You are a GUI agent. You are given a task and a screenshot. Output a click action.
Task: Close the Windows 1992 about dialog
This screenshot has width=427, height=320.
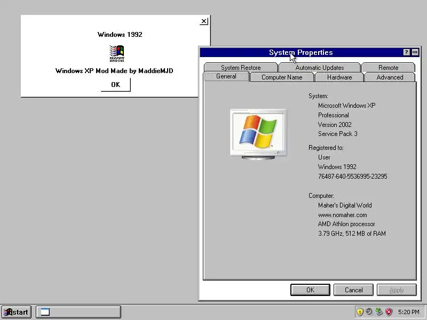[204, 21]
